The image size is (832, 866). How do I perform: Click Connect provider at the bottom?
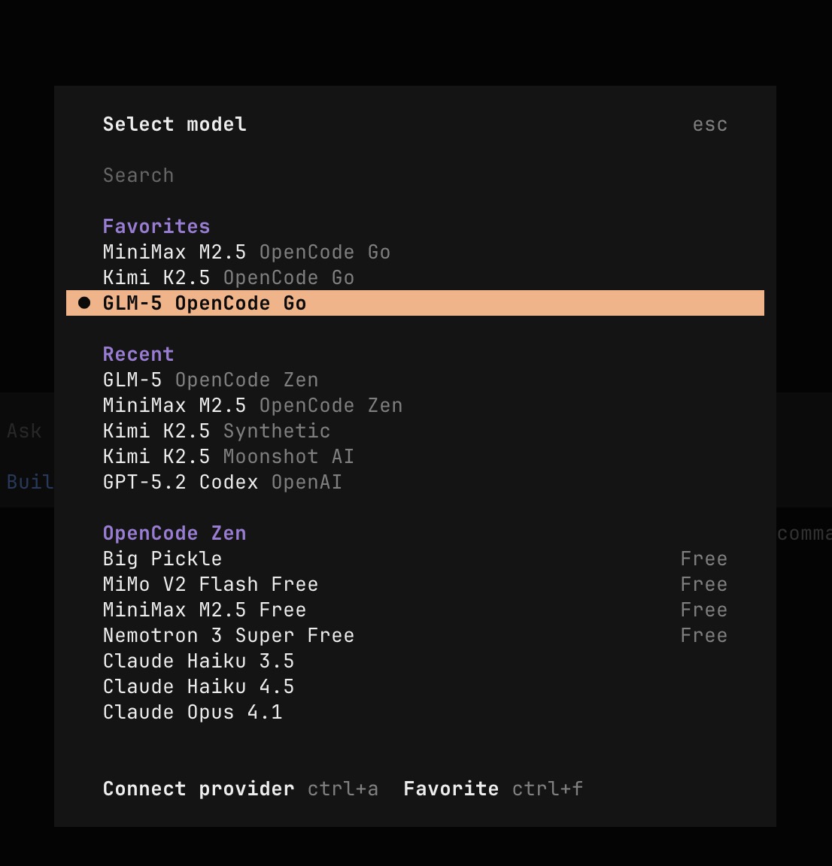pyautogui.click(x=199, y=789)
